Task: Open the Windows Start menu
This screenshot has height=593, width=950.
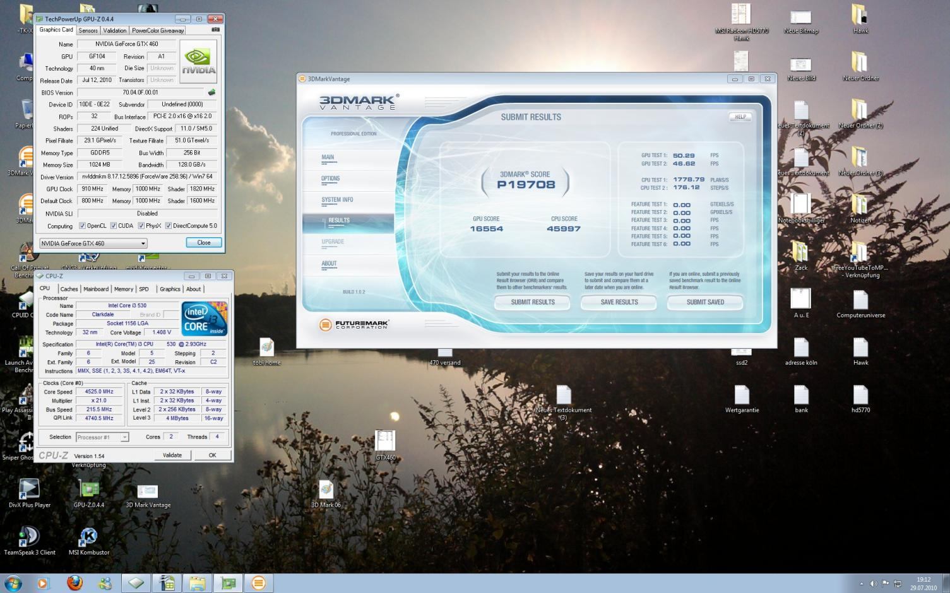Action: point(13,583)
